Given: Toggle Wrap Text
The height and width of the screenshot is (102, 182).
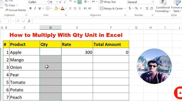Looking at the screenshot, I should 108,2.
